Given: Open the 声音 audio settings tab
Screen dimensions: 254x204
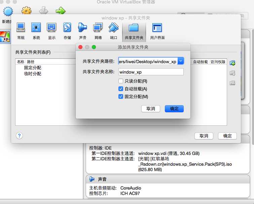Looking at the screenshot, I should tap(83, 31).
